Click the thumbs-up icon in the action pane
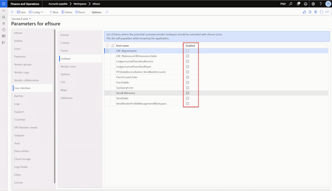Image resolution: width=332 pixels, height=191 pixels. pyautogui.click(x=305, y=12)
